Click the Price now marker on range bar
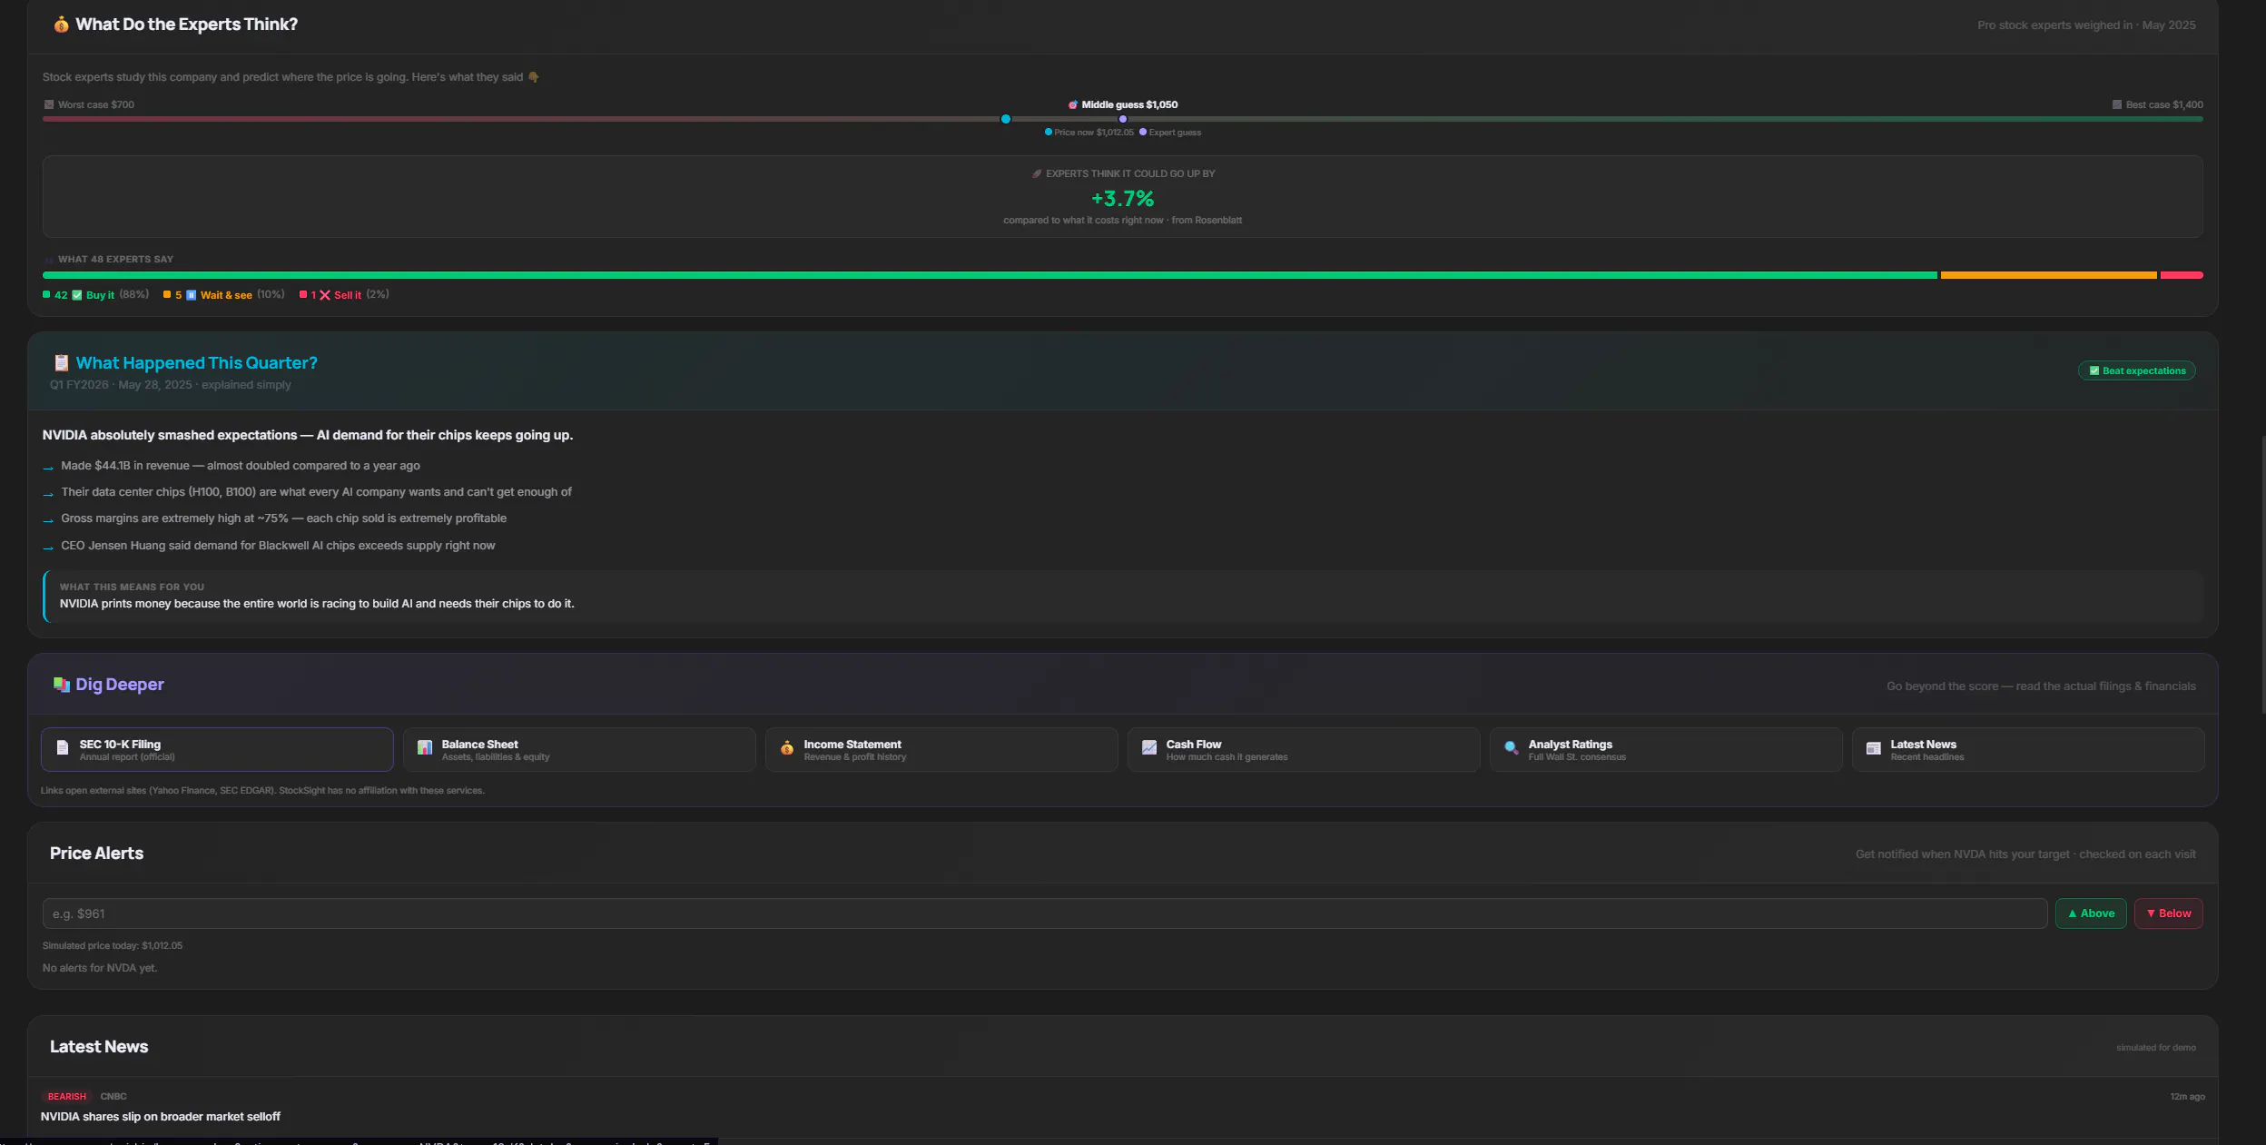Screen dimensions: 2266x1145 click(x=1006, y=119)
